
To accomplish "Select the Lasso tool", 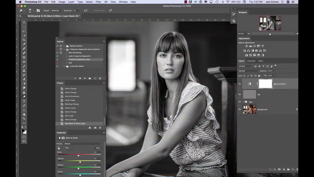I will [x=24, y=31].
